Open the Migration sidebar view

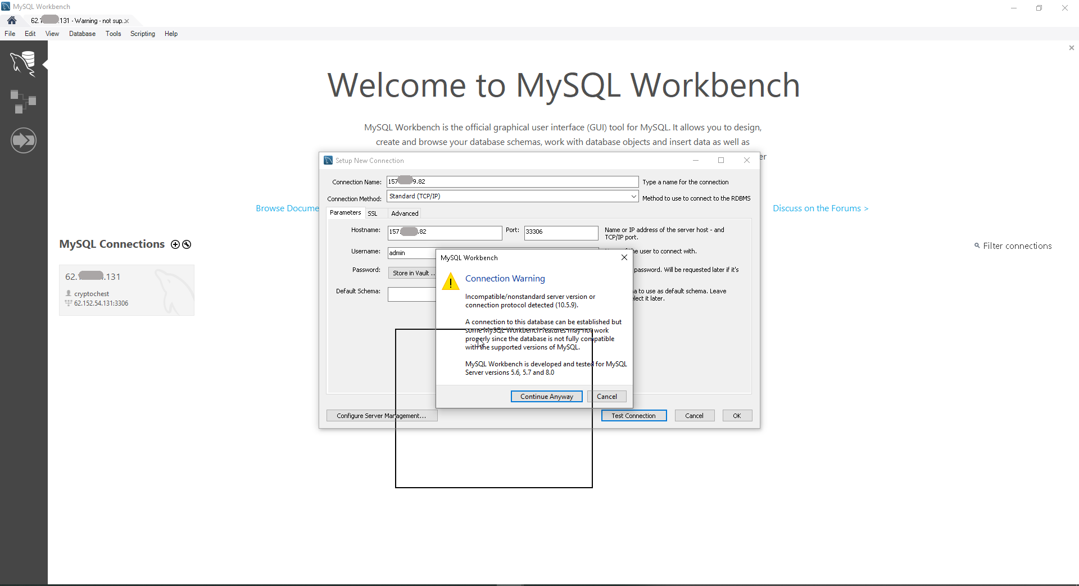click(24, 140)
